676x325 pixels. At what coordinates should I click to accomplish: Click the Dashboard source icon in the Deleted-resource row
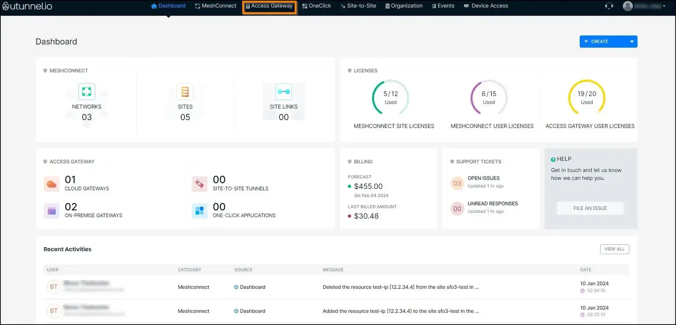tap(236, 287)
